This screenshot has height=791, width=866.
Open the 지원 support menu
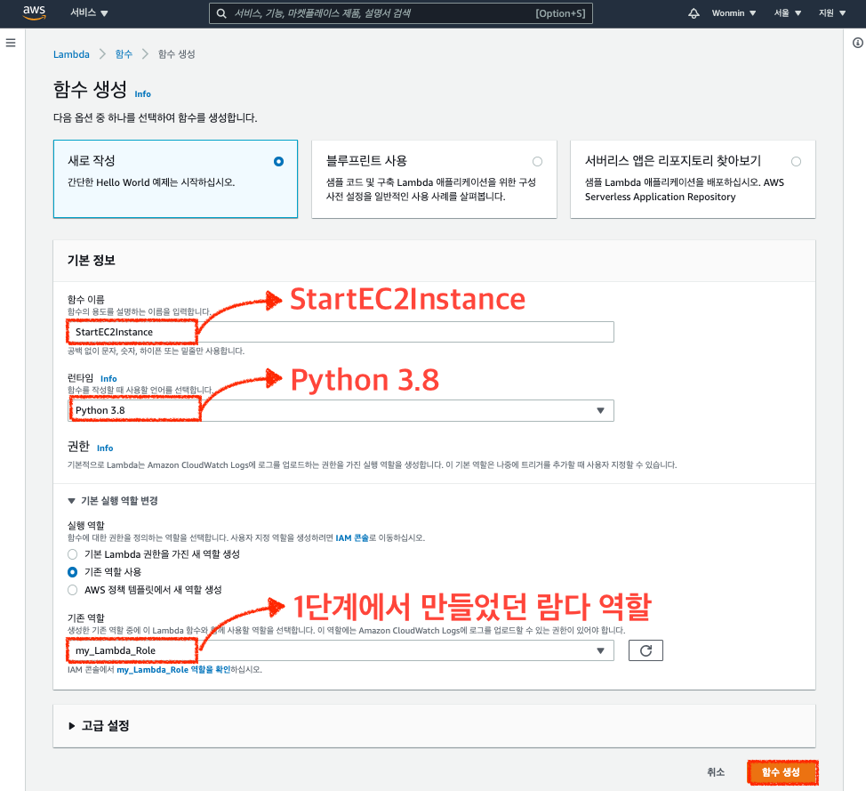coord(831,13)
